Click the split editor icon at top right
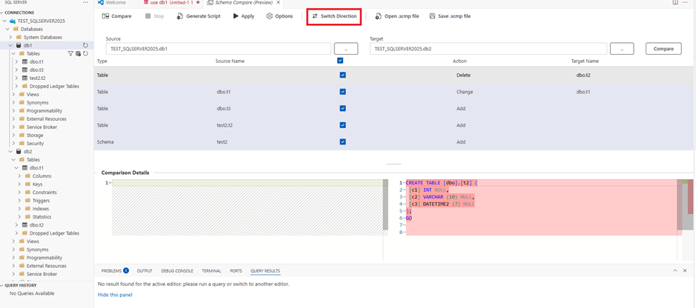This screenshot has width=696, height=308. pos(675,3)
